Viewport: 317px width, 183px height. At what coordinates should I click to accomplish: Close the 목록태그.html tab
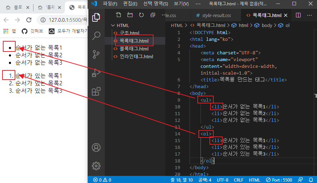tap(286, 15)
